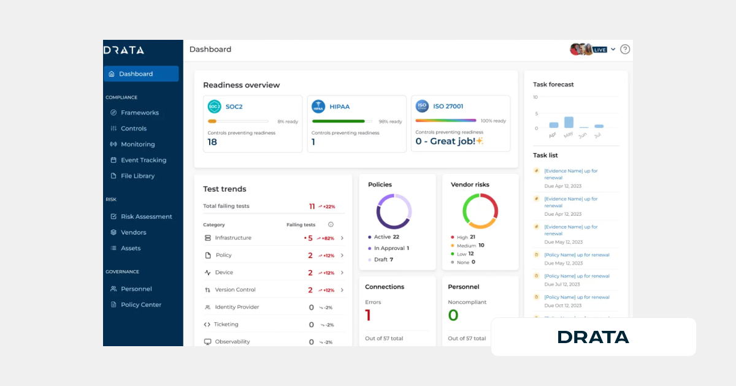This screenshot has height=386, width=736.
Task: Expand the Policy row chevron in Test trends
Action: click(342, 255)
